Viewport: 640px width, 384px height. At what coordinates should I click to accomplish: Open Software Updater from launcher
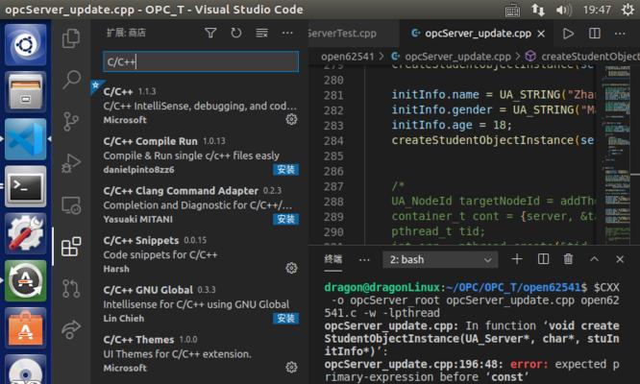[26, 281]
